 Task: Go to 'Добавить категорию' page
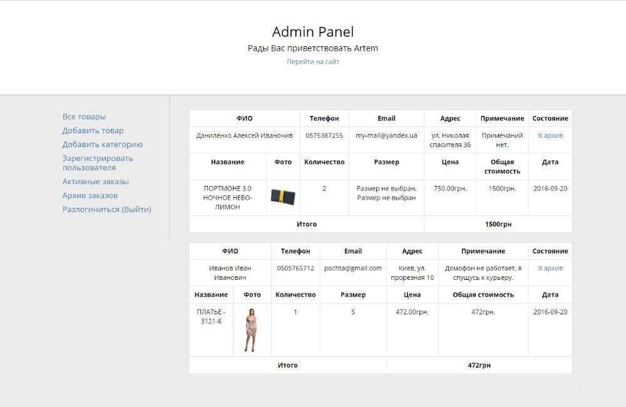[x=102, y=145]
